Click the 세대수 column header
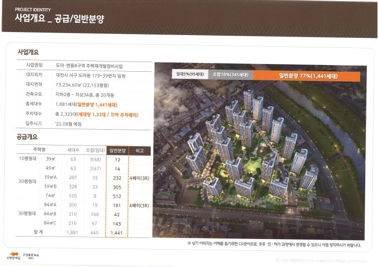The image size is (378, 267). [73, 150]
